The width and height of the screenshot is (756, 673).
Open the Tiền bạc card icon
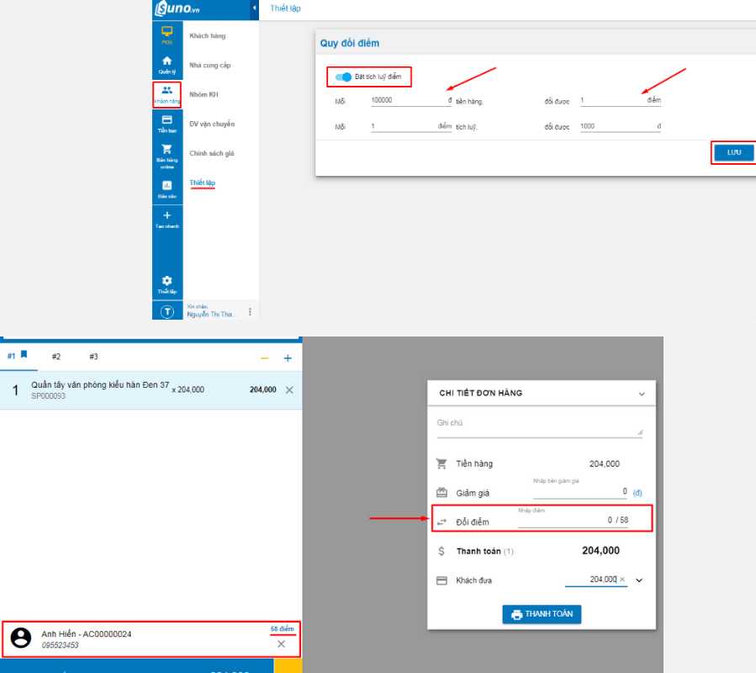click(167, 123)
